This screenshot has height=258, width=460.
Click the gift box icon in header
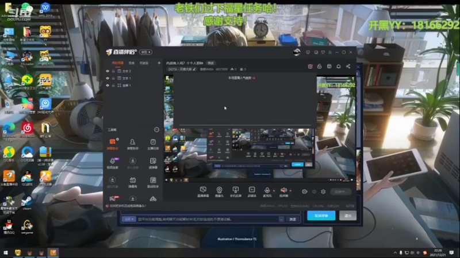[310, 67]
